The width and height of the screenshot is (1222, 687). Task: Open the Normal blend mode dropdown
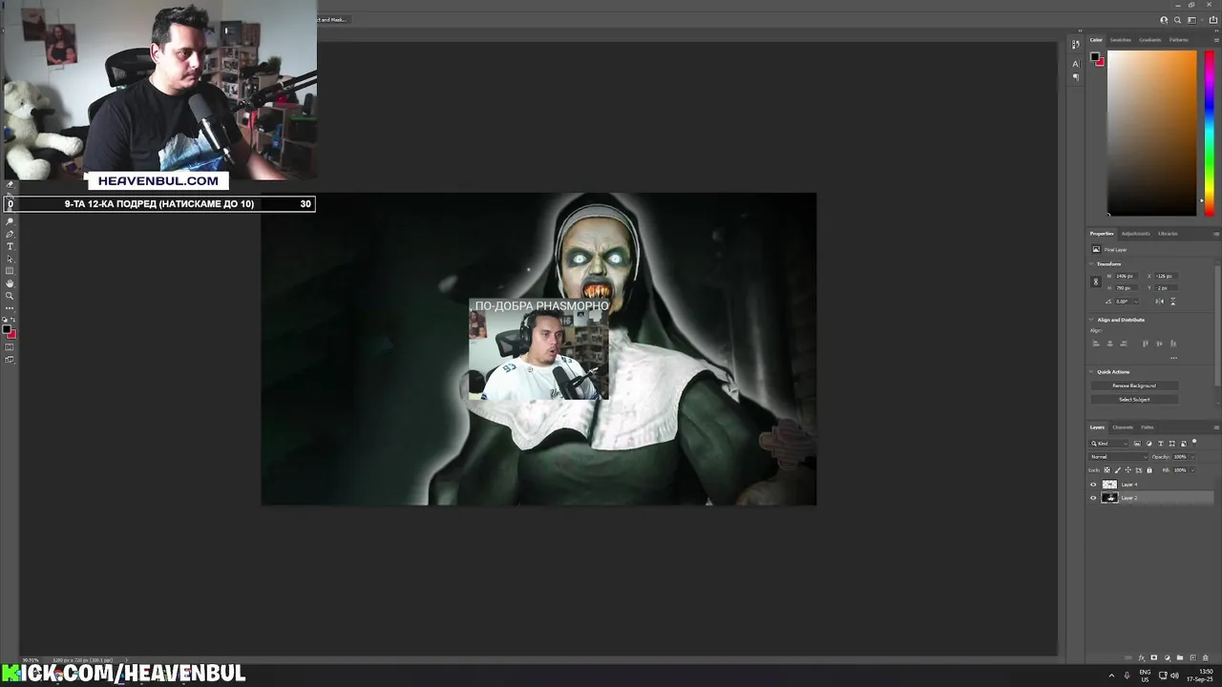(x=1118, y=457)
